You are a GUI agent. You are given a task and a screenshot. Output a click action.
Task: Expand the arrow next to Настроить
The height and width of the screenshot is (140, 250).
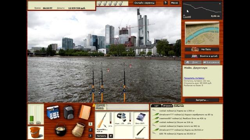click(x=111, y=136)
